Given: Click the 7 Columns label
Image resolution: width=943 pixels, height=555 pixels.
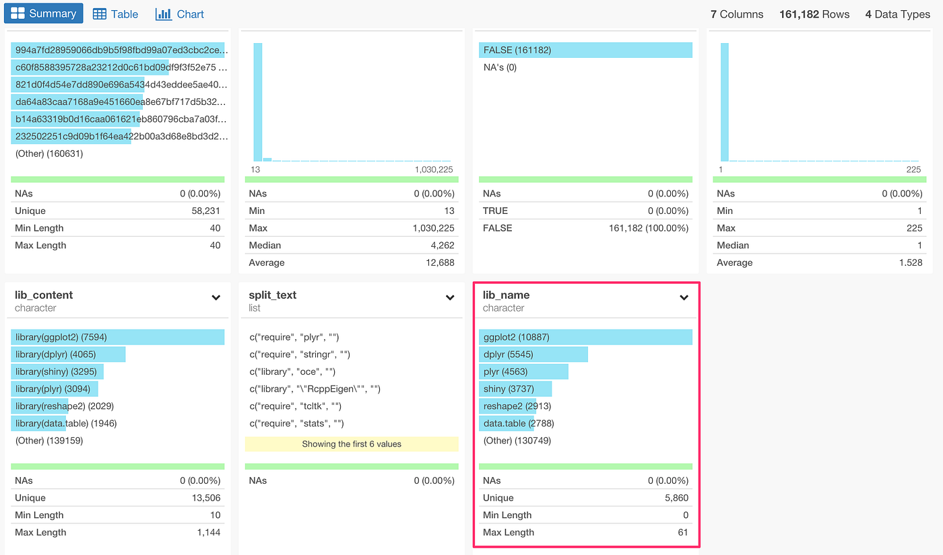Looking at the screenshot, I should click(x=736, y=13).
